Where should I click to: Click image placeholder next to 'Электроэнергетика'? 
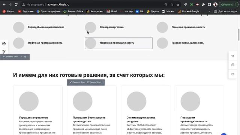[90, 27]
